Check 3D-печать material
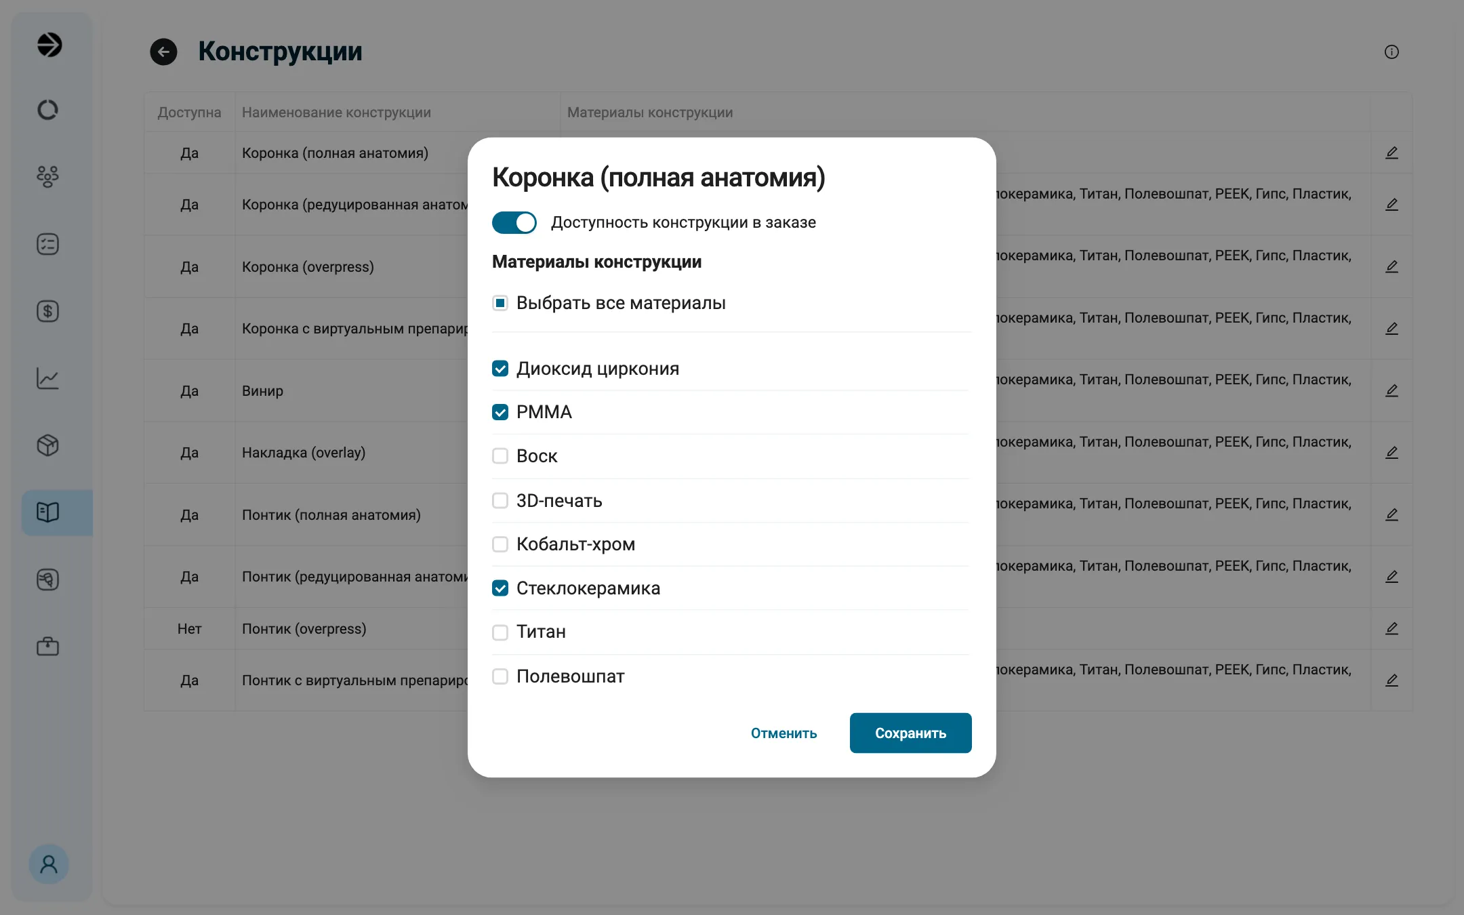The width and height of the screenshot is (1464, 915). click(x=500, y=501)
